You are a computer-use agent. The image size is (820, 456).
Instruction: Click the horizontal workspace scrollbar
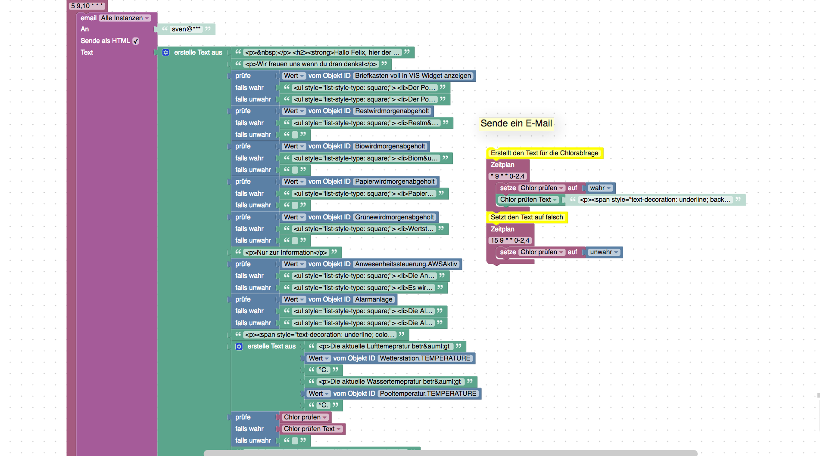(x=450, y=453)
